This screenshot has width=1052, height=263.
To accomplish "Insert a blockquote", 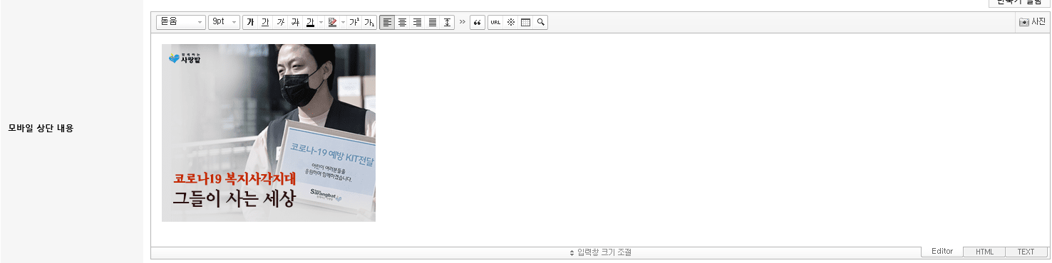I will pos(478,22).
